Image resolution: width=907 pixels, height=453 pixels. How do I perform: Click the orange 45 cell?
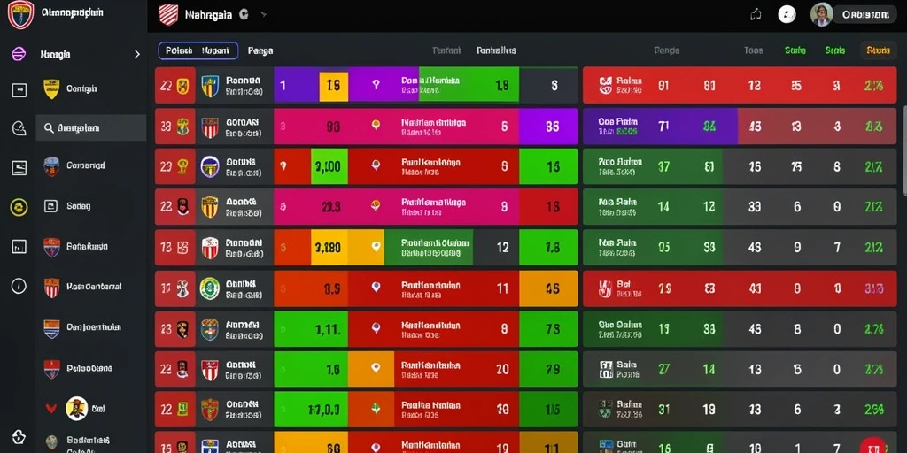coord(548,288)
